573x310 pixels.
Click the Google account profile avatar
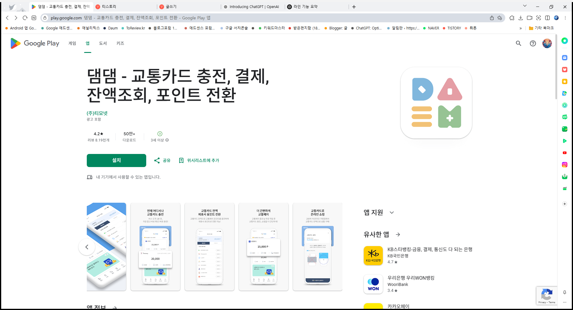(x=547, y=43)
